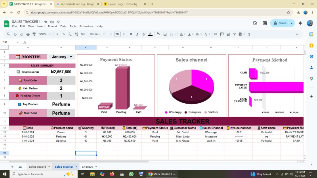
Task: Click the font size input field
Action: (x=117, y=34)
